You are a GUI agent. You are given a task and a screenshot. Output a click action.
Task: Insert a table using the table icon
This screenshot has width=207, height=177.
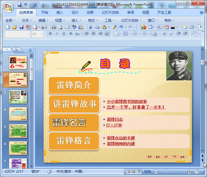pyautogui.click(x=150, y=27)
